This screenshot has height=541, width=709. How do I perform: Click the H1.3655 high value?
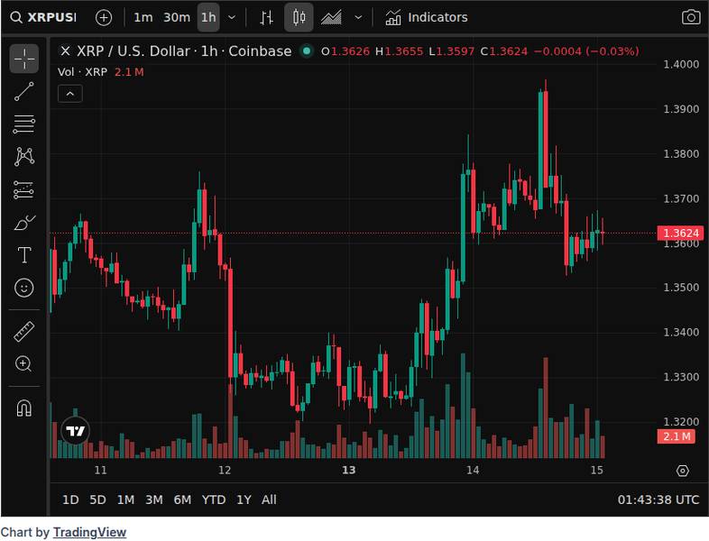(x=400, y=51)
